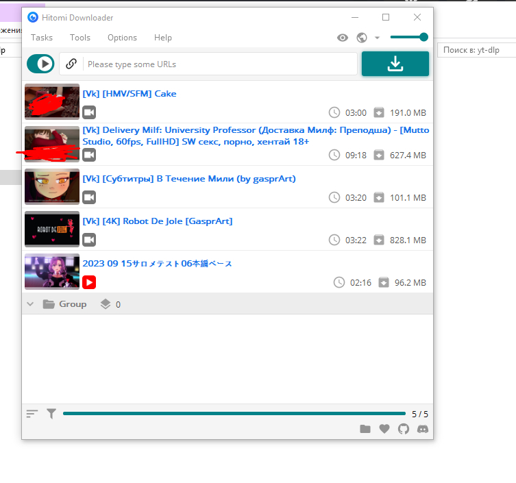
Task: Click the globe icon in the menu bar
Action: point(362,38)
